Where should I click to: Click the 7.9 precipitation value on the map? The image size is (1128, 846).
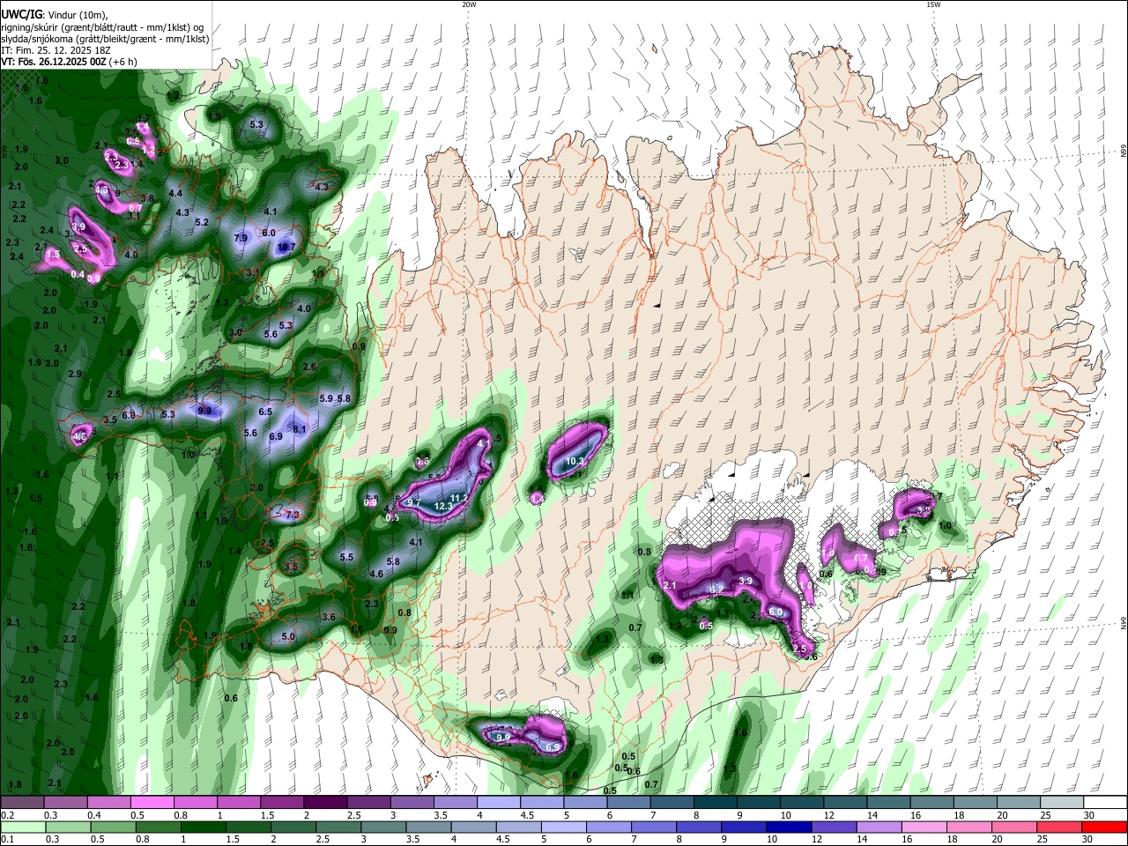tap(241, 238)
